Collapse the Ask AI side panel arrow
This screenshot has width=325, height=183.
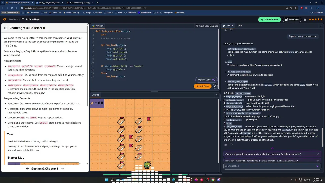click(321, 26)
